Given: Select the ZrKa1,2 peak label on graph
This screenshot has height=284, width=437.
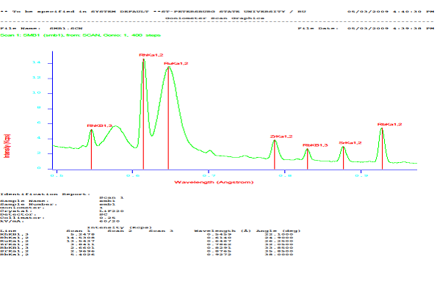Looking at the screenshot, I should pos(281,136).
